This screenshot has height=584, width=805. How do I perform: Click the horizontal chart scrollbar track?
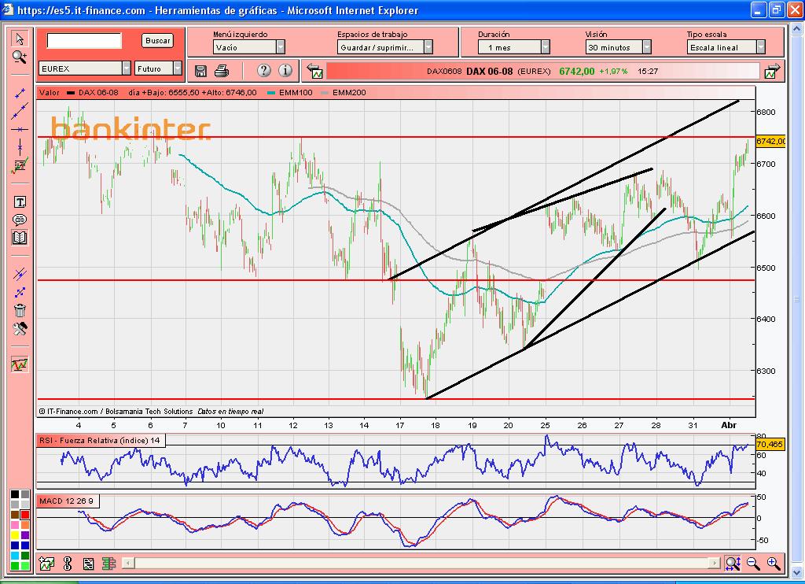click(x=421, y=563)
